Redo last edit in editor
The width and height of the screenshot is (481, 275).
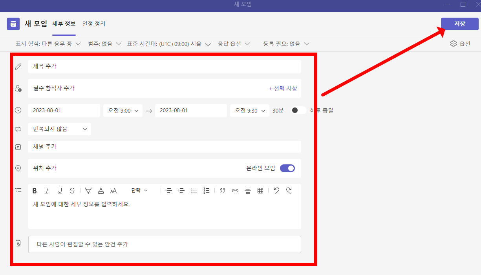289,191
